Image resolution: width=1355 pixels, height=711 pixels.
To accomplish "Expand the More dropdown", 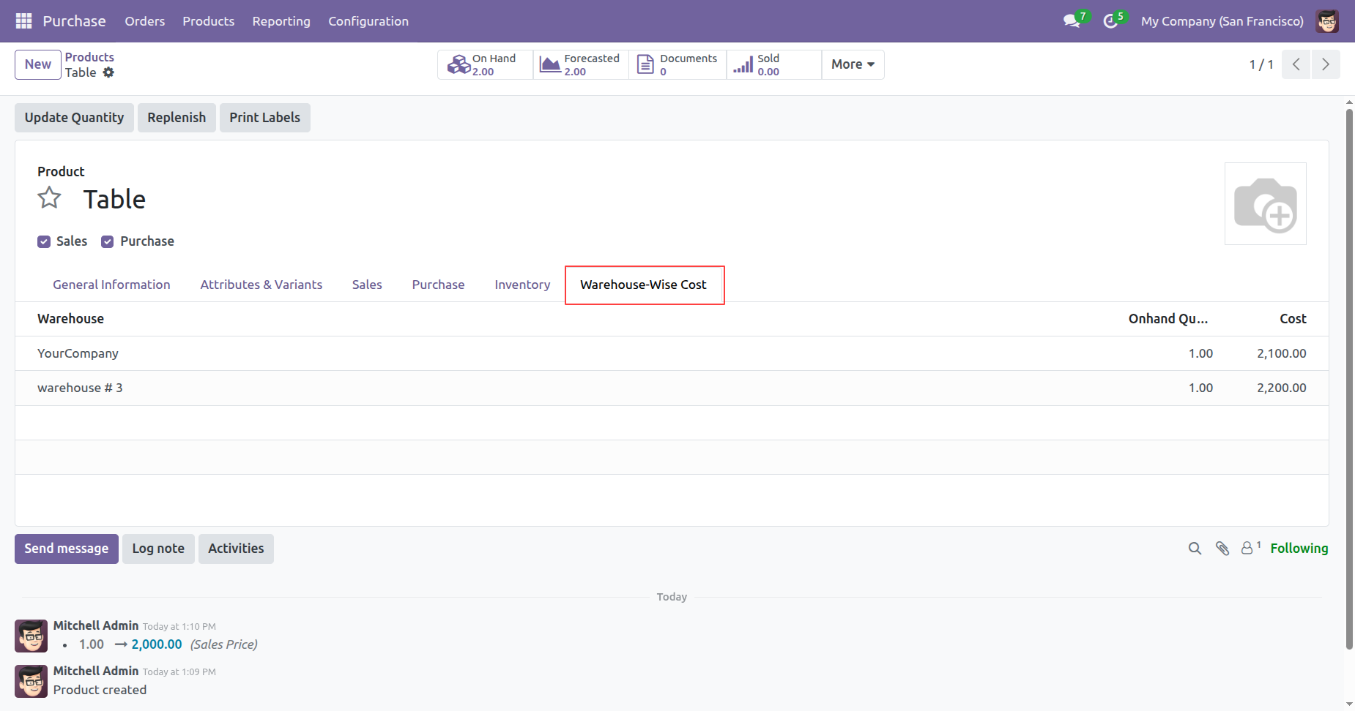I will tap(853, 64).
